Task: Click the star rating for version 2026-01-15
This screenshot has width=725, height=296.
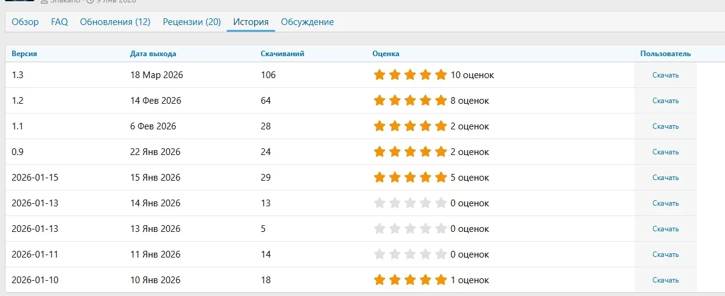Action: pos(410,178)
